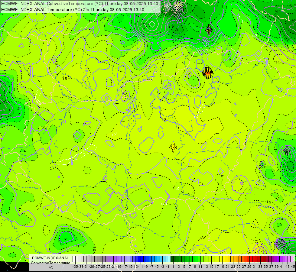Click legend scale value -9
This screenshot has height=272, width=296.
146,267
